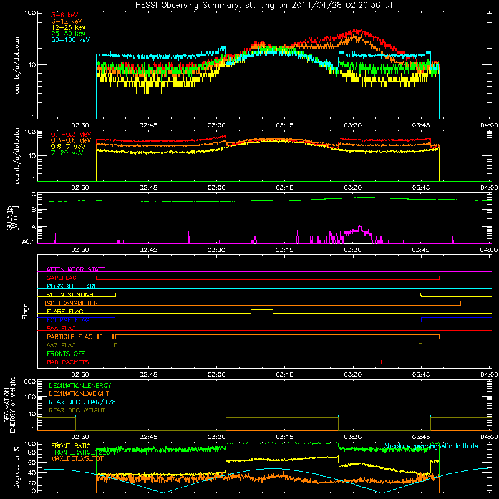Click the 03:00 tick label under the Flags panel
Viewport: 499px width, 499px height.
click(216, 375)
